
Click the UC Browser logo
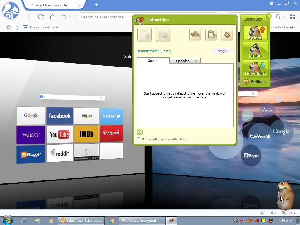(x=11, y=11)
